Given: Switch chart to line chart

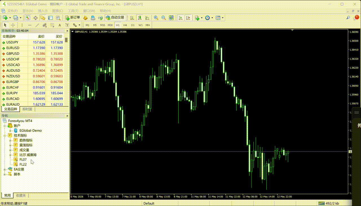Looking at the screenshot, I should (x=147, y=17).
